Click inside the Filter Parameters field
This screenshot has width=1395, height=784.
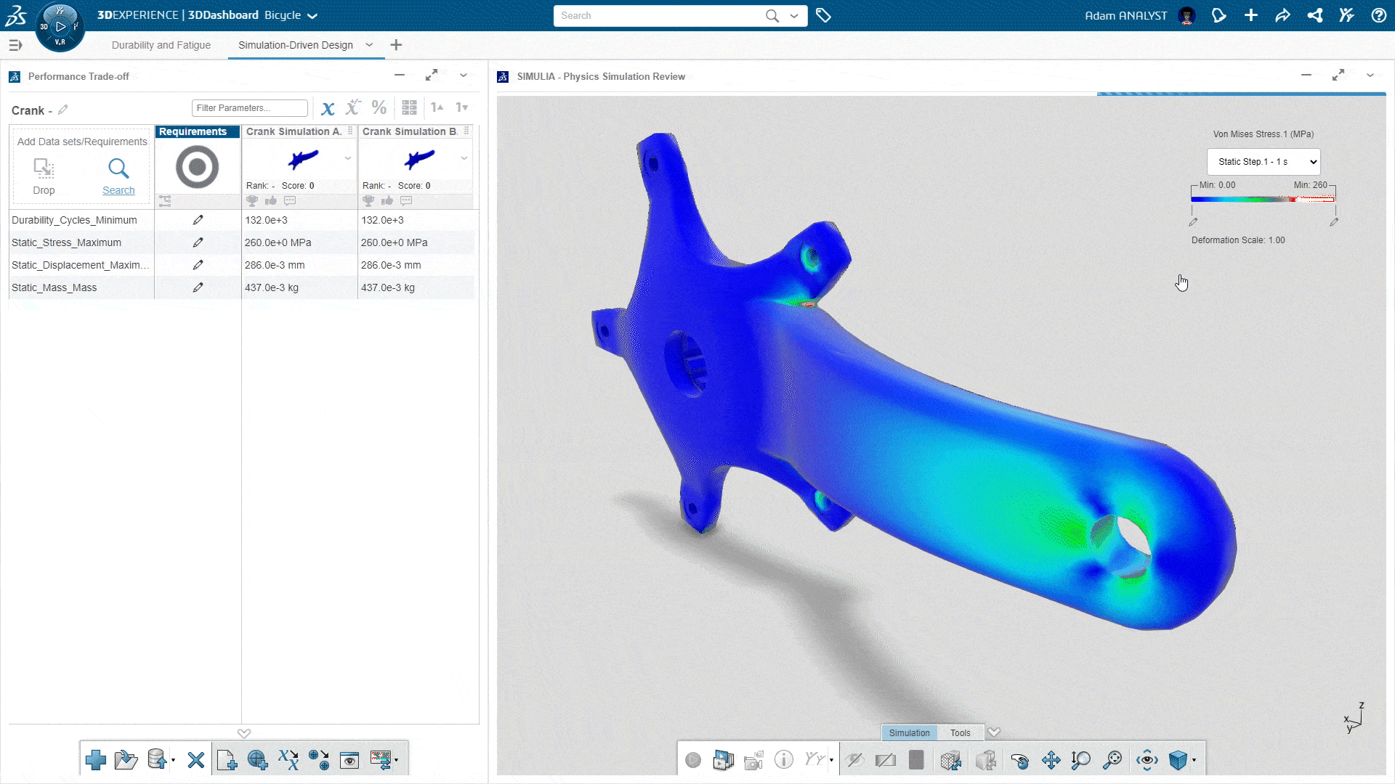pyautogui.click(x=249, y=107)
